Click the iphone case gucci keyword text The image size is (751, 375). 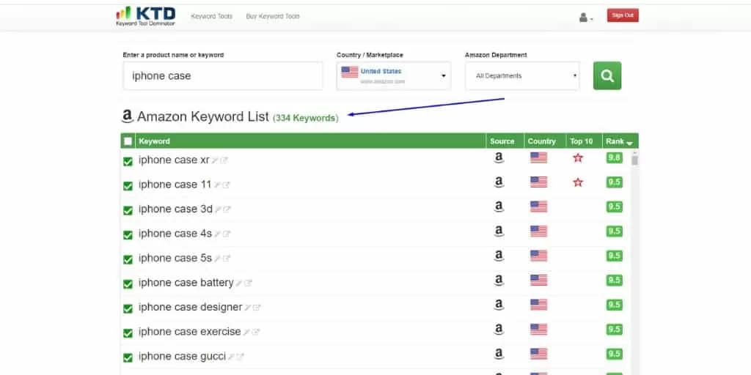(182, 357)
